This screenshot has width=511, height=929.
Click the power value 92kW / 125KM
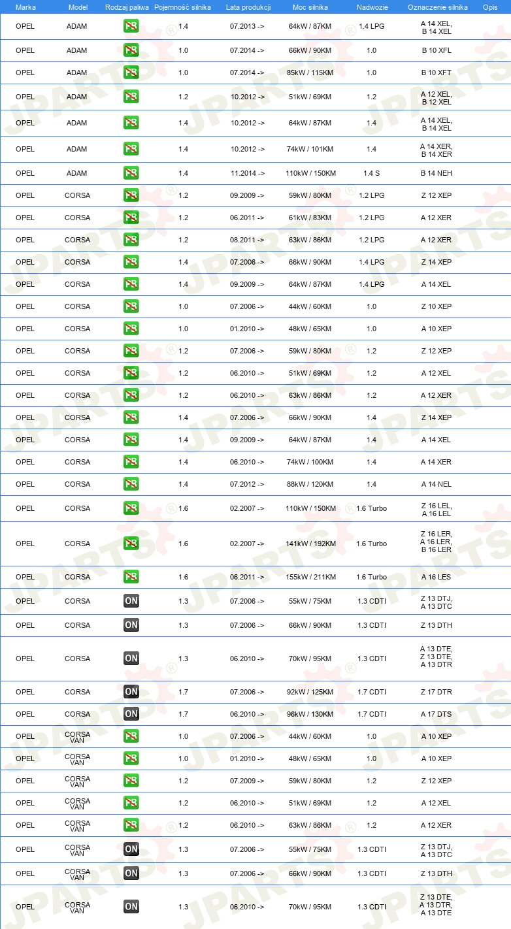tap(310, 692)
